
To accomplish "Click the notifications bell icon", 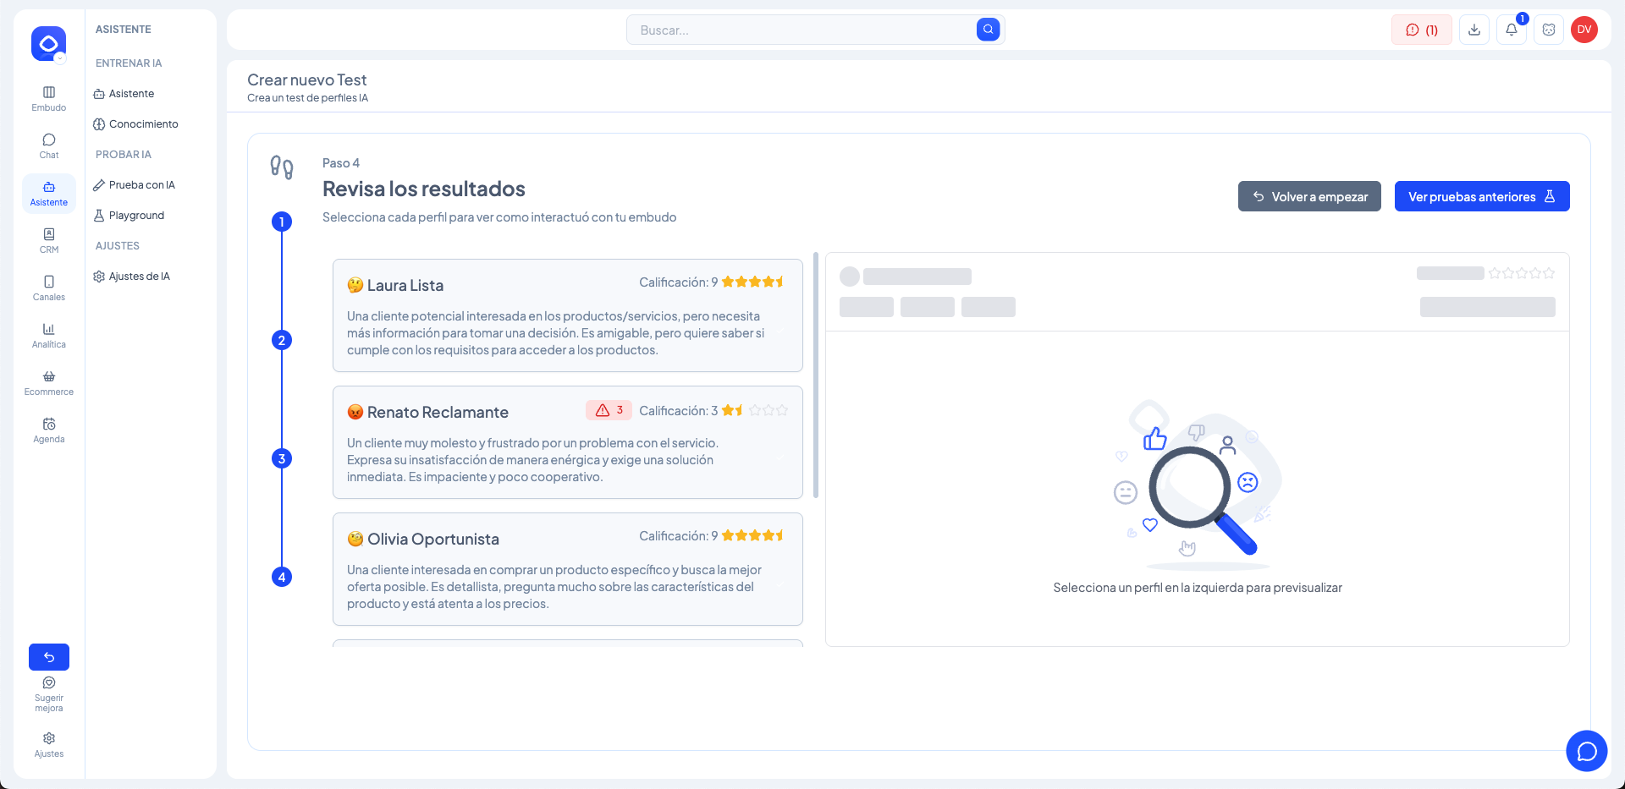I will 1512,30.
